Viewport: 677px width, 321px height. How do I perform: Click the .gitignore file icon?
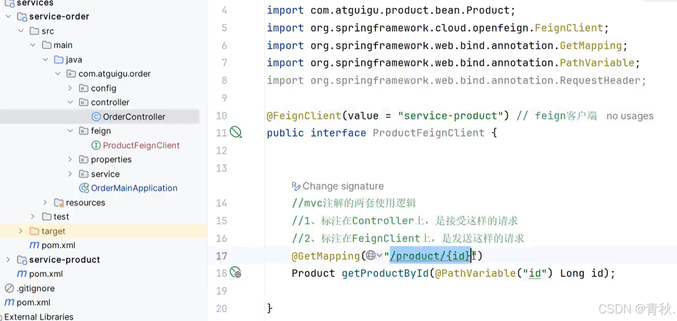click(9, 288)
